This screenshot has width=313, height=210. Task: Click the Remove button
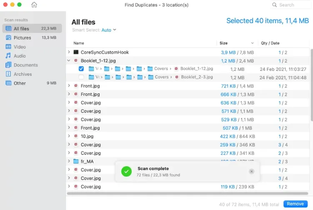point(295,204)
